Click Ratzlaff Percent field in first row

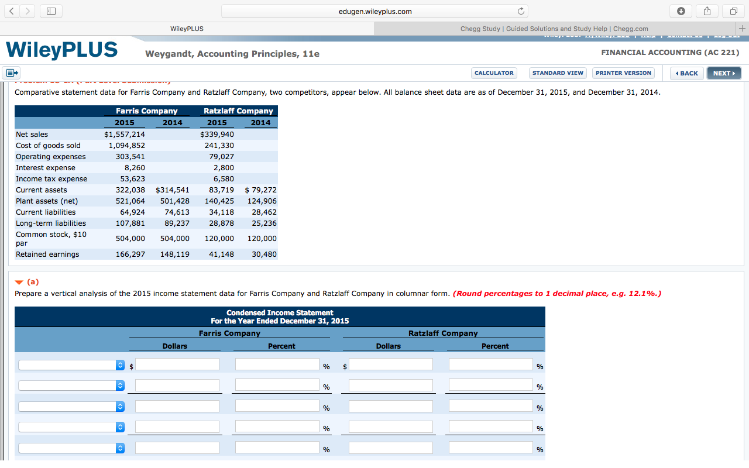pyautogui.click(x=491, y=364)
